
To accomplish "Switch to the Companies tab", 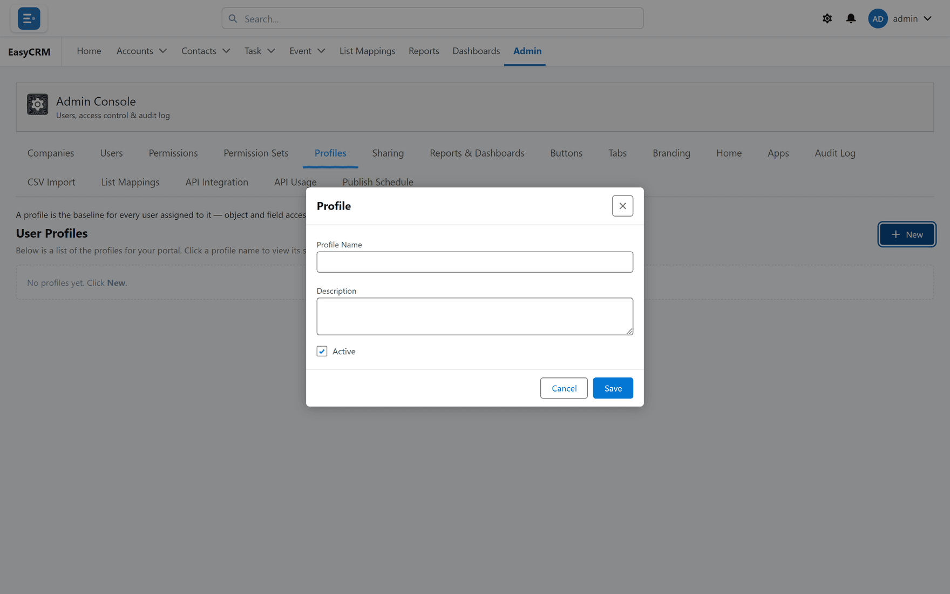I will [x=51, y=153].
